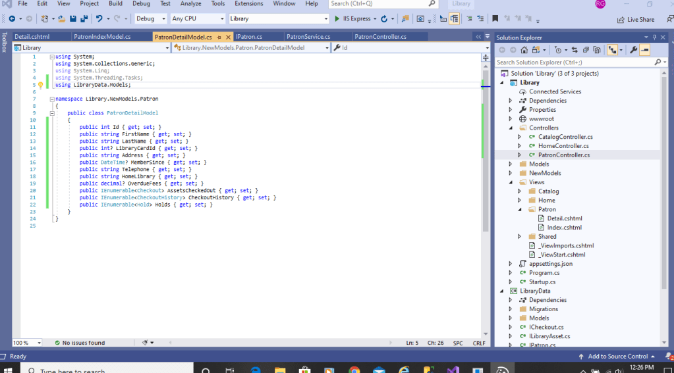
Task: Toggle Preview Selected Items in Solution Explorer
Action: 644,50
